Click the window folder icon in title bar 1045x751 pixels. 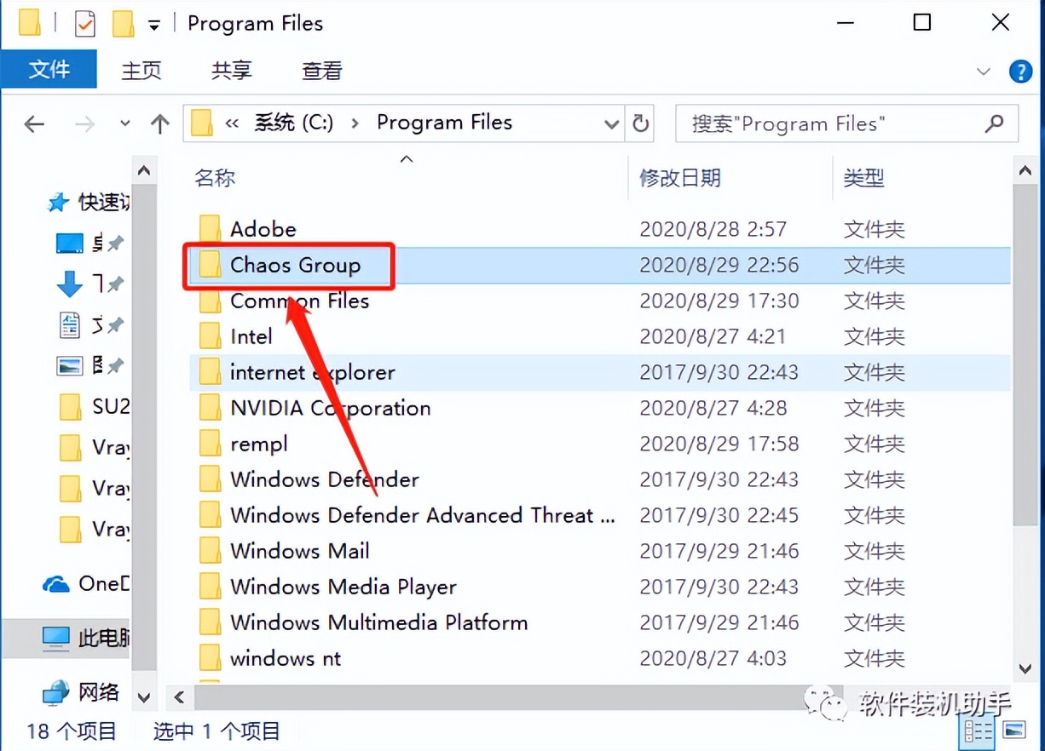[x=30, y=24]
